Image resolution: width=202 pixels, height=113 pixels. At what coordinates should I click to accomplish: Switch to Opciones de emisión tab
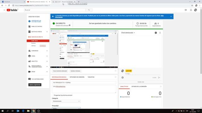77,77
